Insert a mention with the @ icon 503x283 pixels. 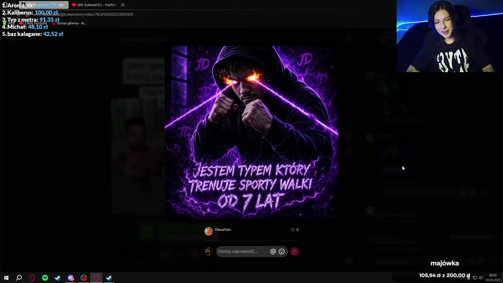tap(273, 252)
